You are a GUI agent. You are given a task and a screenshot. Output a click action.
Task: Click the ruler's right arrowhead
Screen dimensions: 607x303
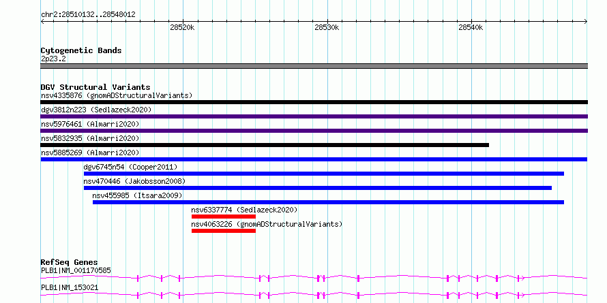point(585,22)
